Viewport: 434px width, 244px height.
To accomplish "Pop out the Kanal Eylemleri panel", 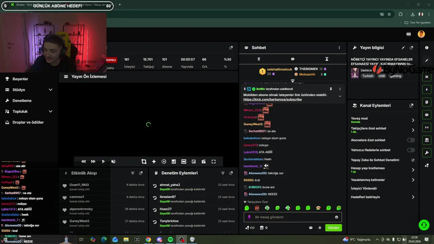I will pos(411,105).
